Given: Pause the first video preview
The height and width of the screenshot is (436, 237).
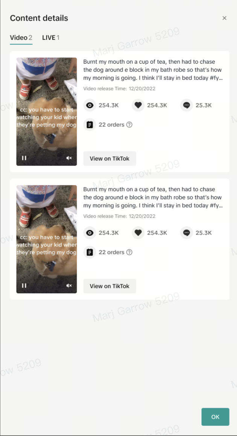Looking at the screenshot, I should tap(24, 158).
